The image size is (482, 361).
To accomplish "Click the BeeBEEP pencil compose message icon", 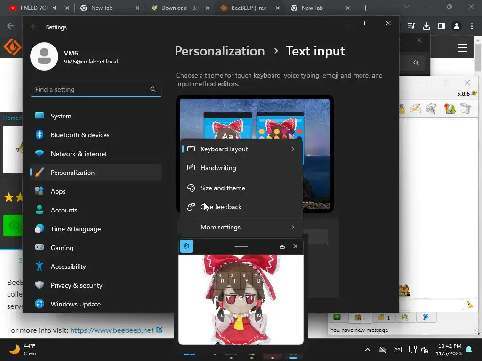I will pyautogui.click(x=415, y=109).
